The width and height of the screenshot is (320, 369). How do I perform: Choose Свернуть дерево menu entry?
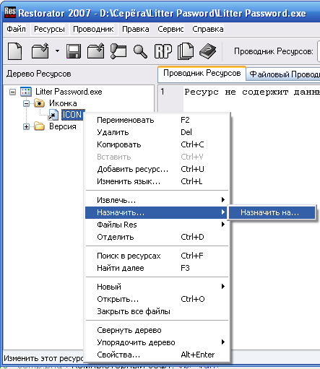157,330
